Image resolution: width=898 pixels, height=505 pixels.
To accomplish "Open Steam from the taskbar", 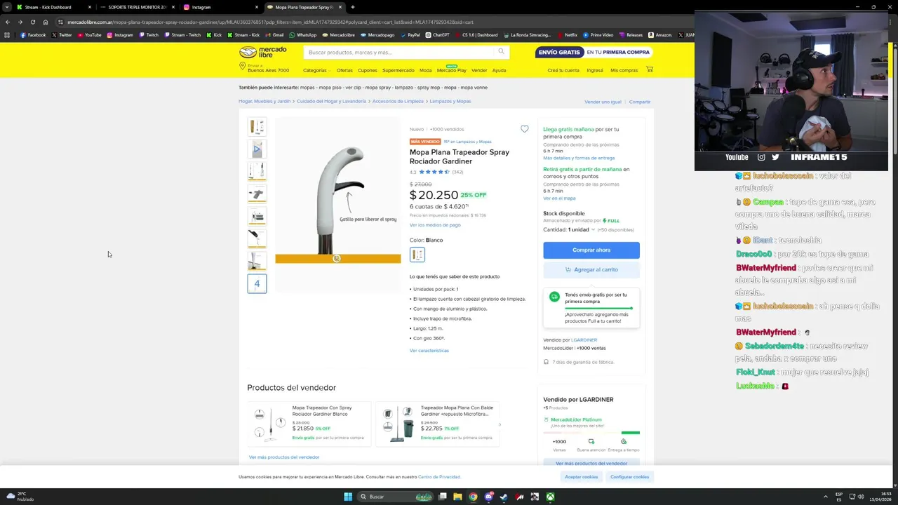I will [504, 497].
